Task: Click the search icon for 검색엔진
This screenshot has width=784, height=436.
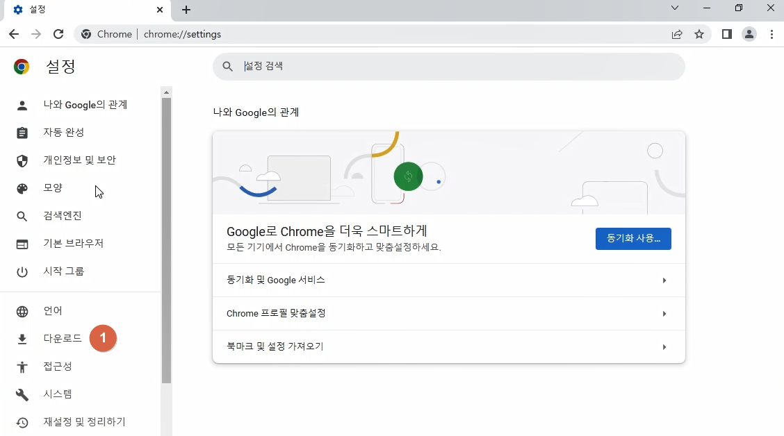Action: [x=22, y=216]
